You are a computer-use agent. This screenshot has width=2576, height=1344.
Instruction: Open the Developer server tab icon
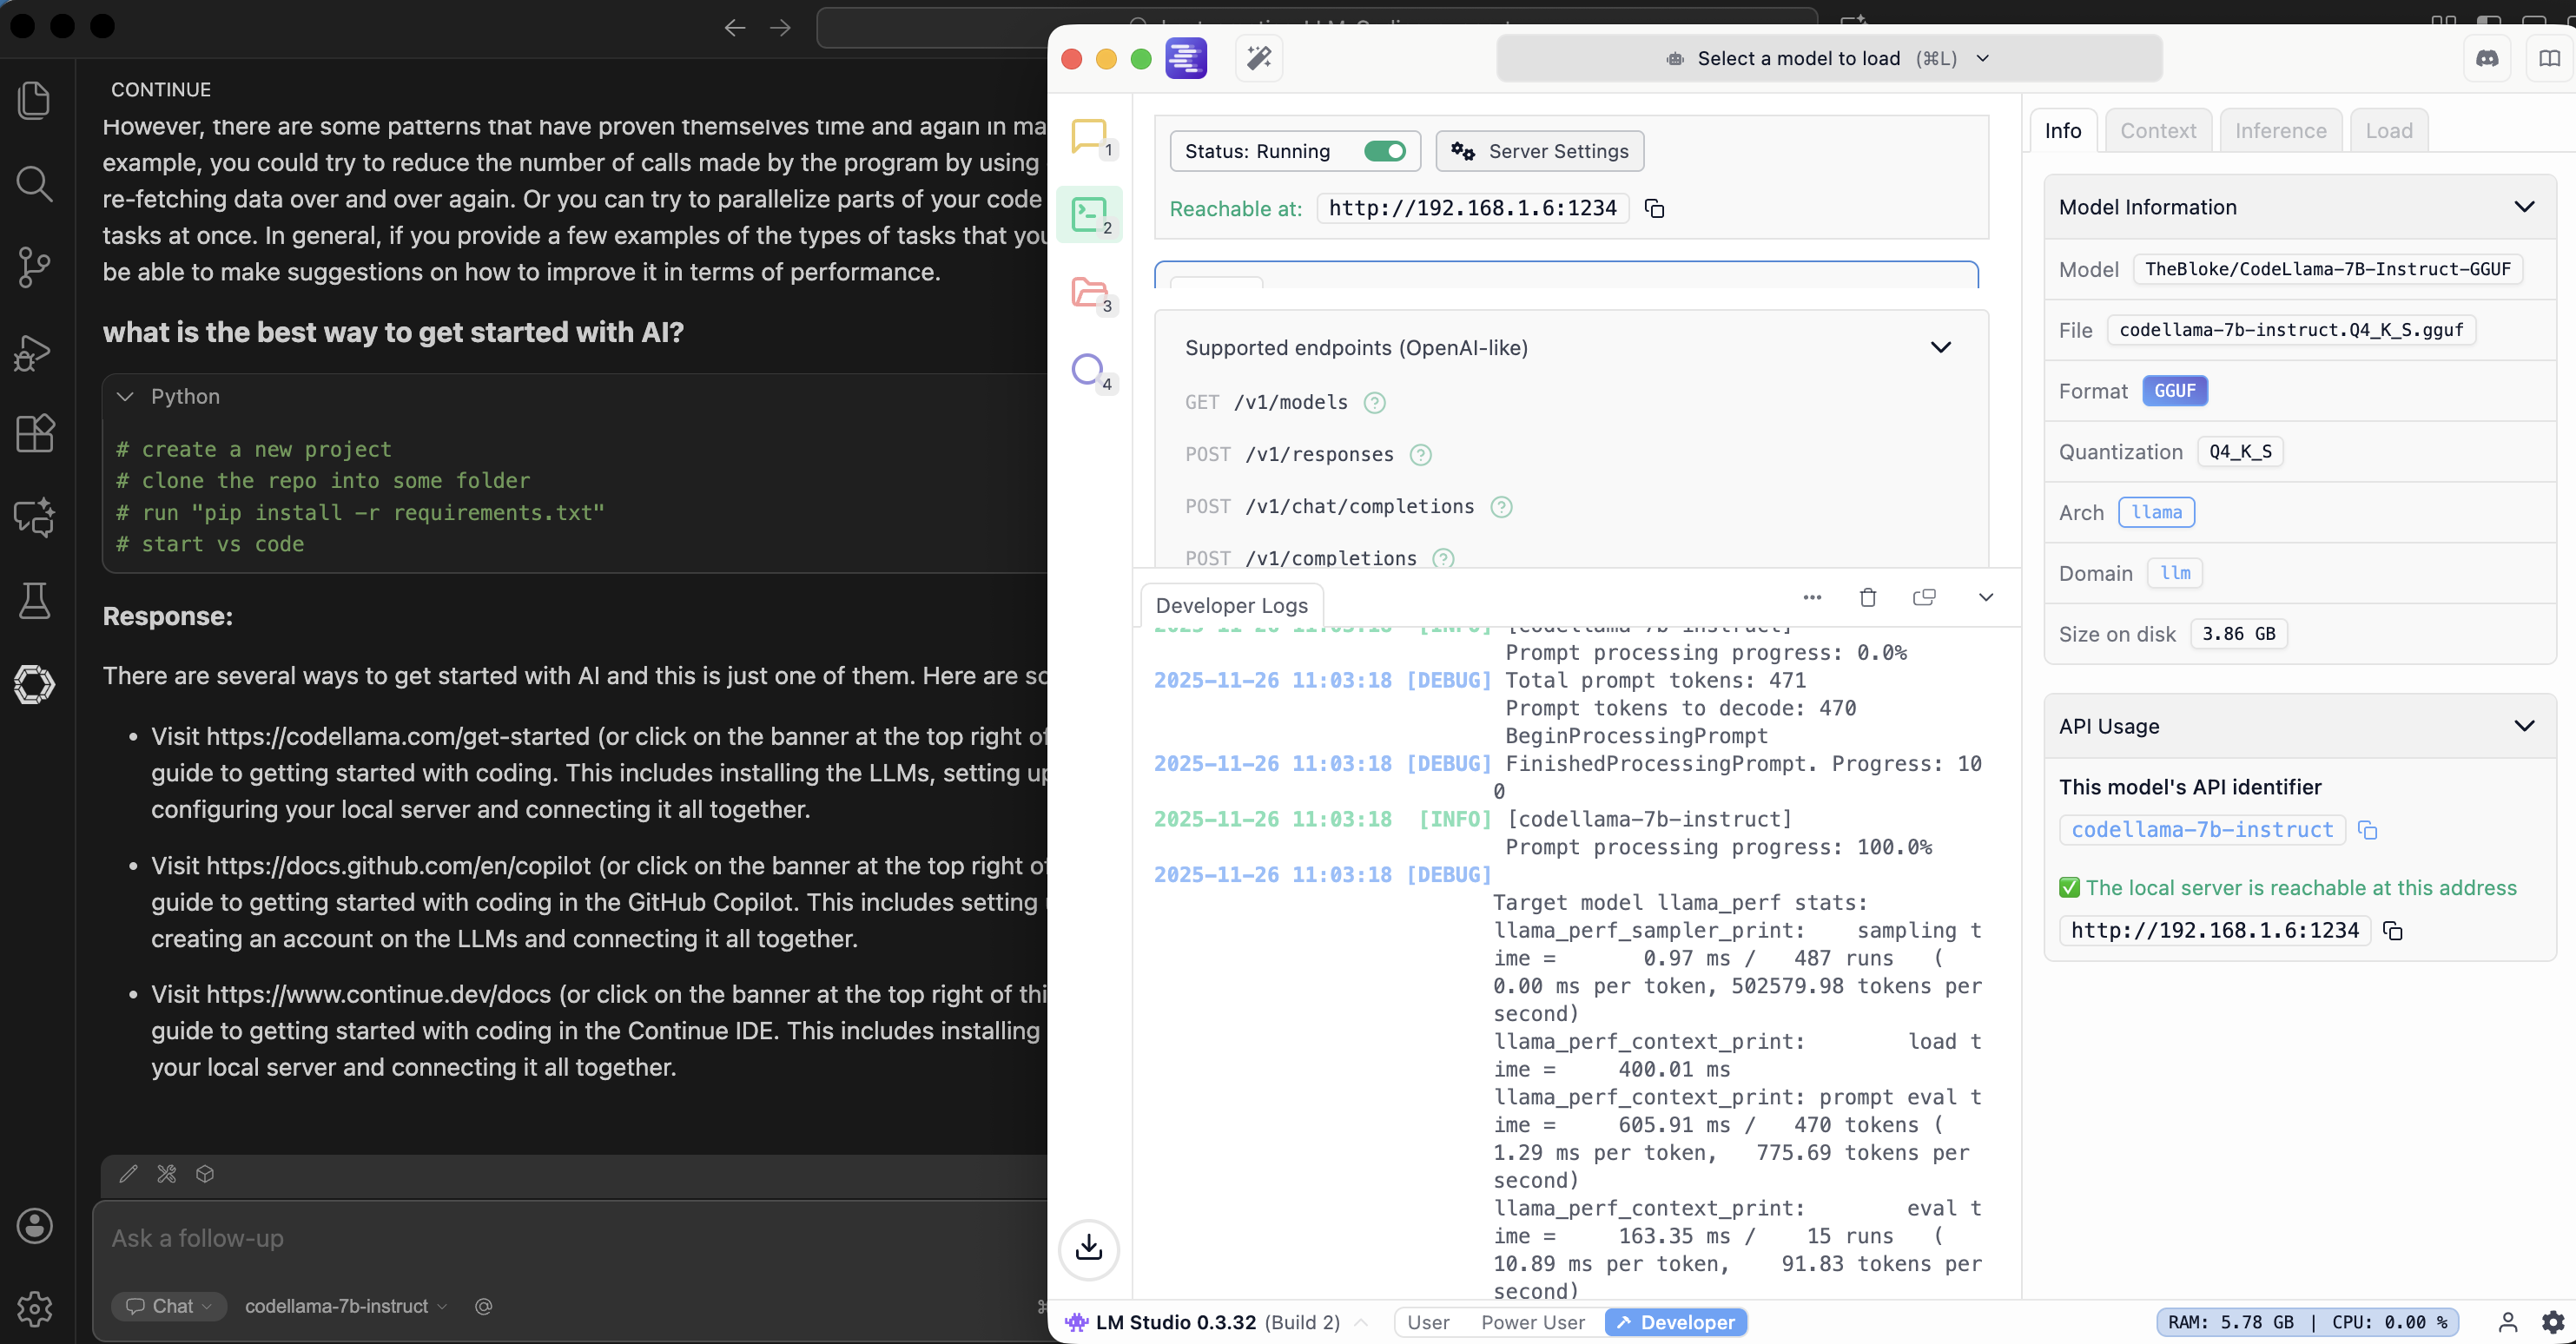1089,214
